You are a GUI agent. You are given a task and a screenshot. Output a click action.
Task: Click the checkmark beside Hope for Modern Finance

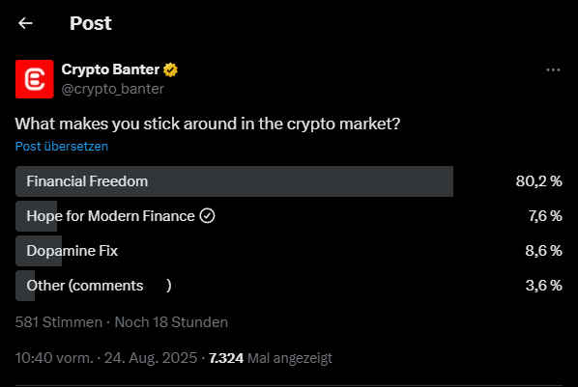(207, 216)
